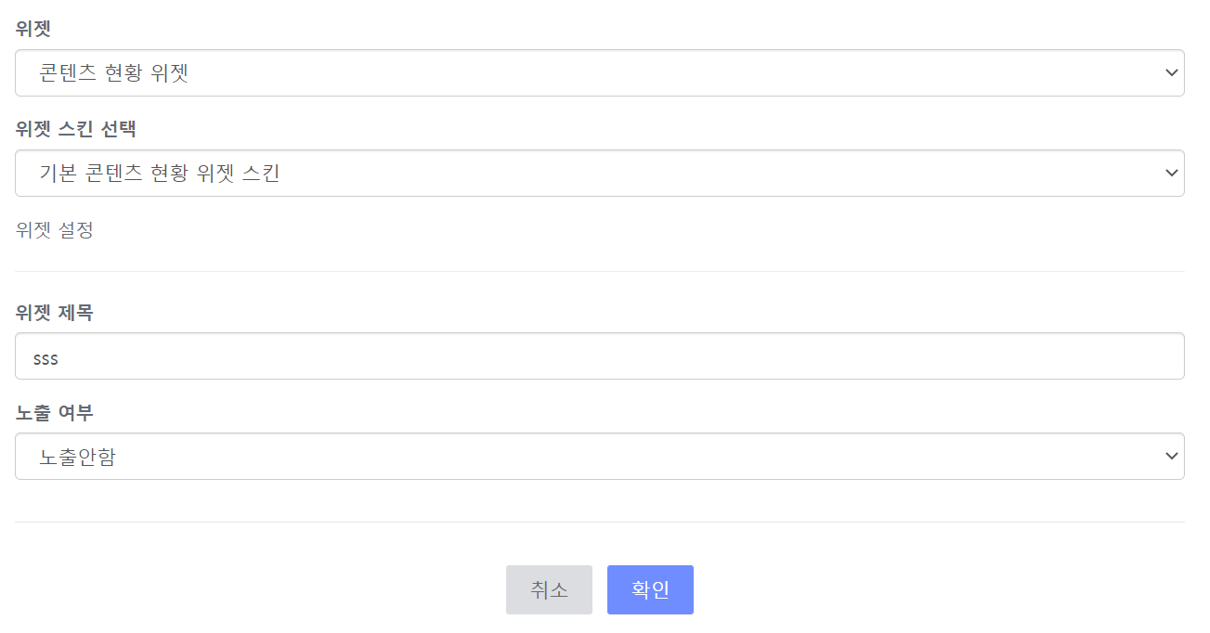The height and width of the screenshot is (633, 1210).
Task: Open the 위젯 dropdown chevron
Action: [1169, 72]
